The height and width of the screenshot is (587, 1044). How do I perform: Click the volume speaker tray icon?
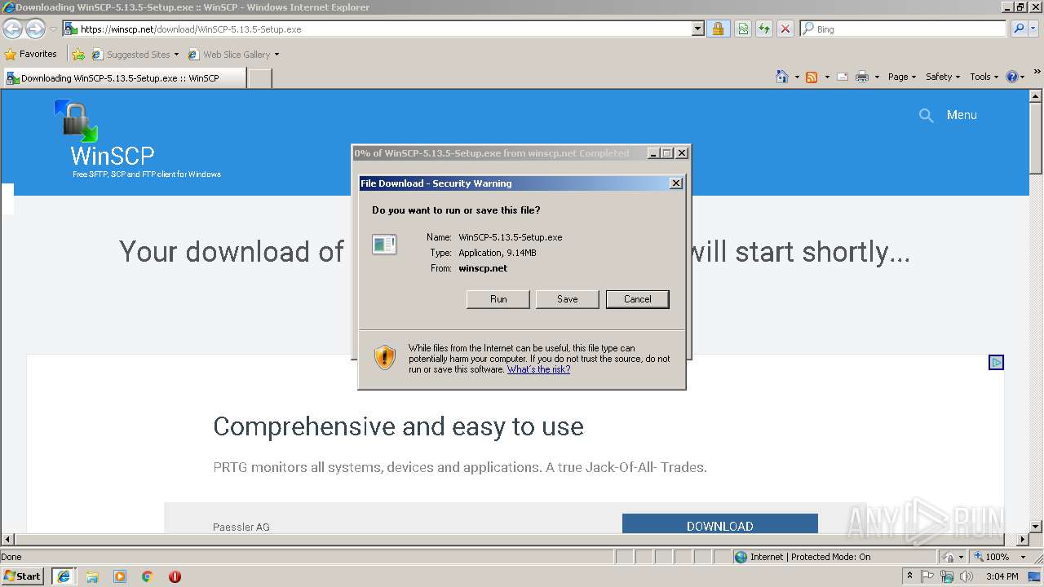point(967,576)
